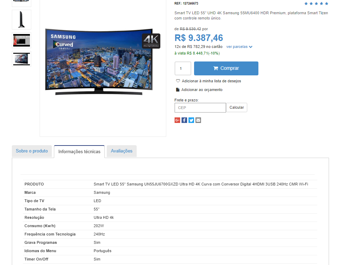Image resolution: width=337 pixels, height=265 pixels.
Task: Click the 'Frete e prazo:' label
Action: (186, 100)
